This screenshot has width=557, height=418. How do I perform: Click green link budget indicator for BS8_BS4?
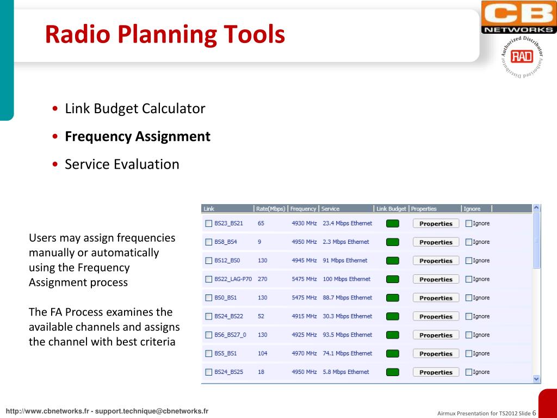tap(393, 242)
